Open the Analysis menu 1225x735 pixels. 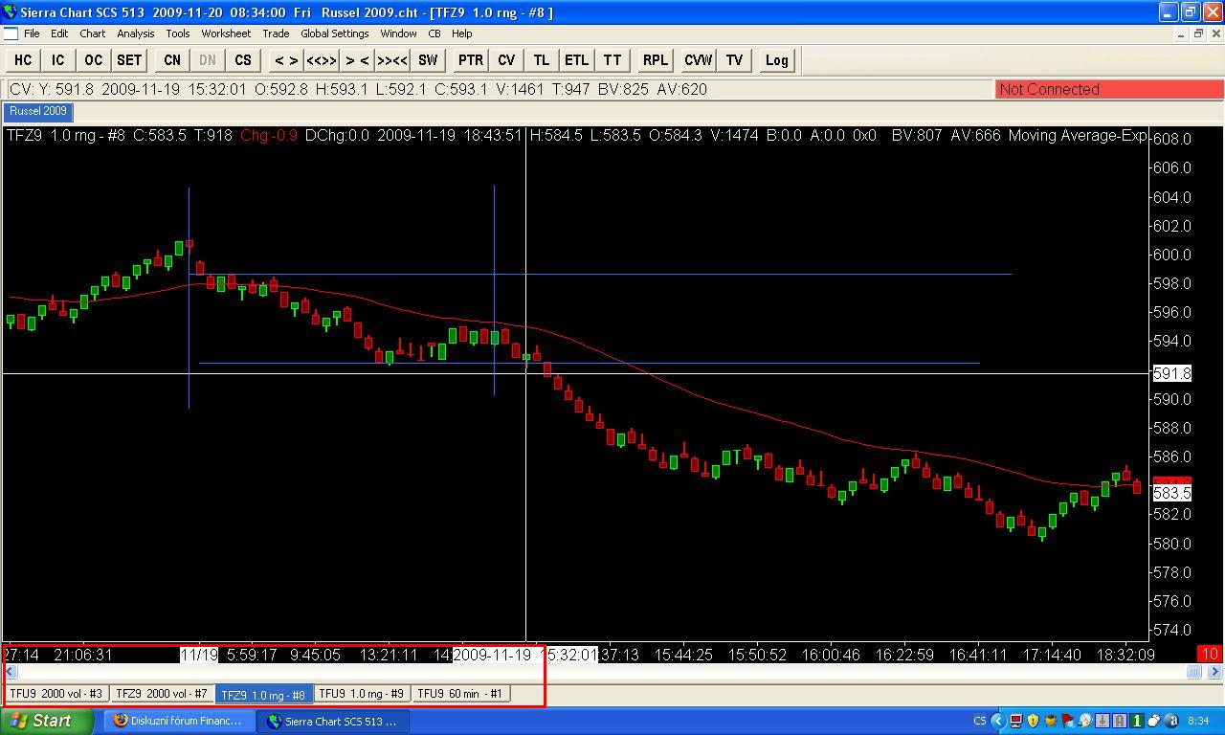point(136,33)
